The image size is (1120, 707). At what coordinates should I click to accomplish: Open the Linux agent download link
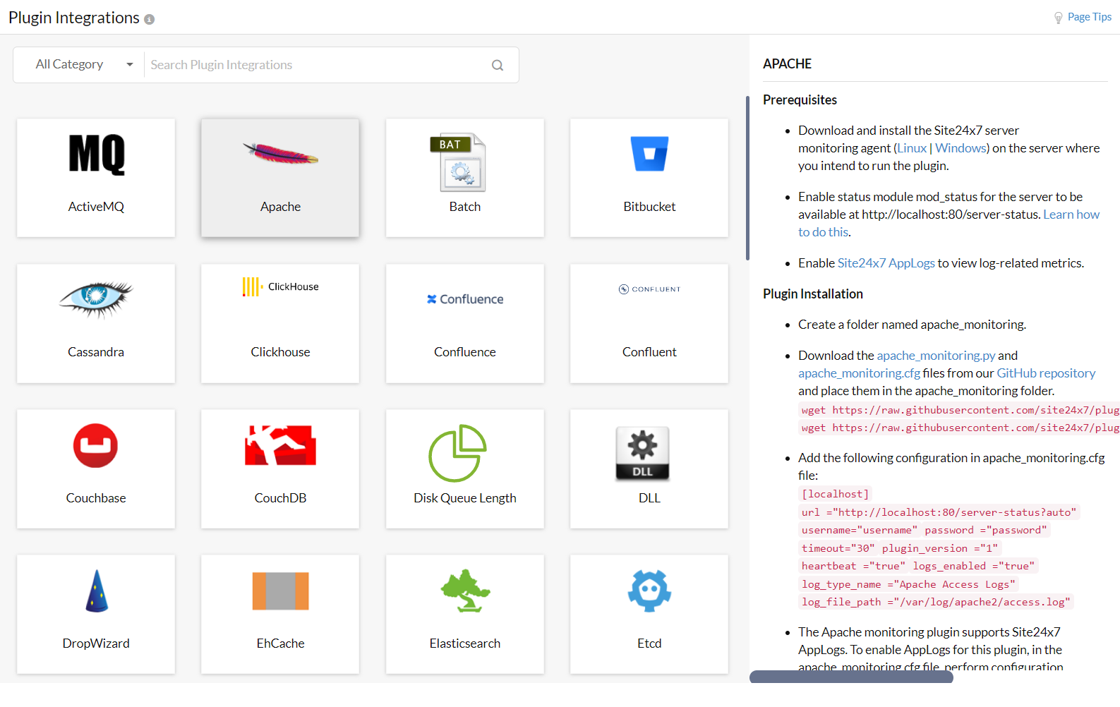[912, 148]
